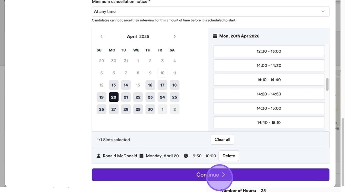Screen dimensions: 345x192
Task: Choose April 24 in the date picker
Action: click(163, 97)
